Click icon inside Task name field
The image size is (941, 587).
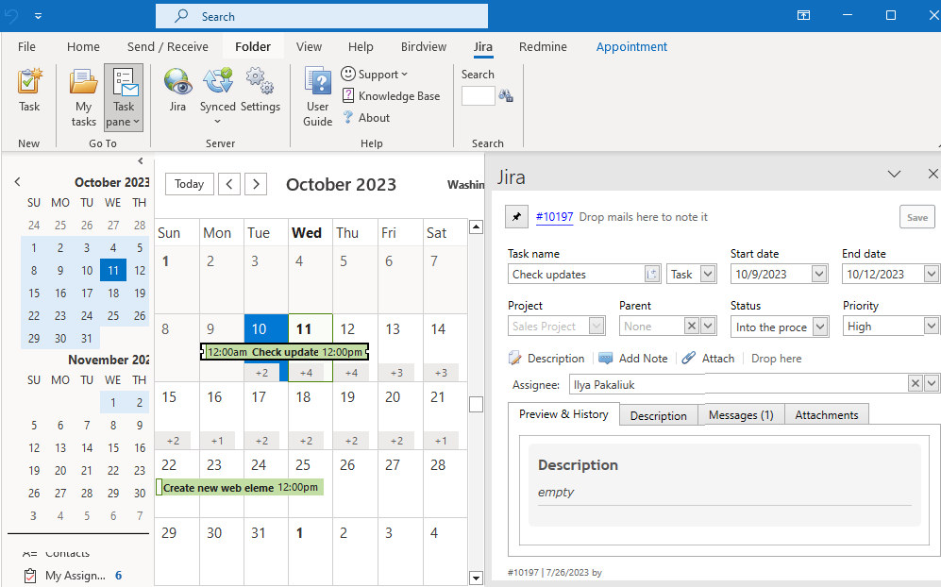coord(652,275)
